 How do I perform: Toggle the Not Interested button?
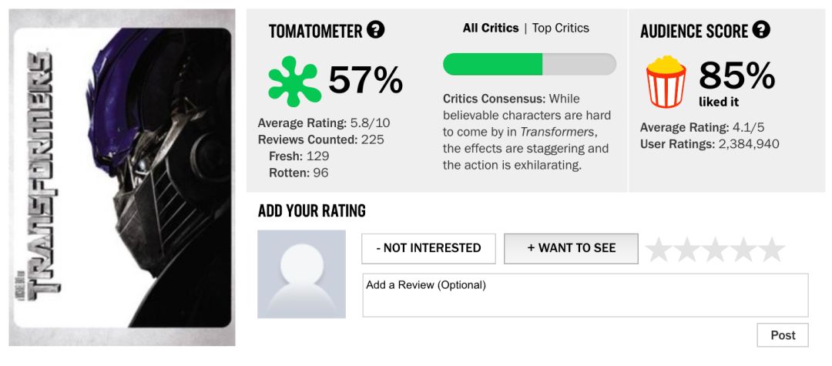coord(428,248)
